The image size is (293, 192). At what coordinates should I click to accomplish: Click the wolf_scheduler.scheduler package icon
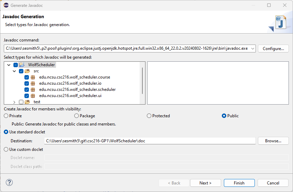coord(33,89)
